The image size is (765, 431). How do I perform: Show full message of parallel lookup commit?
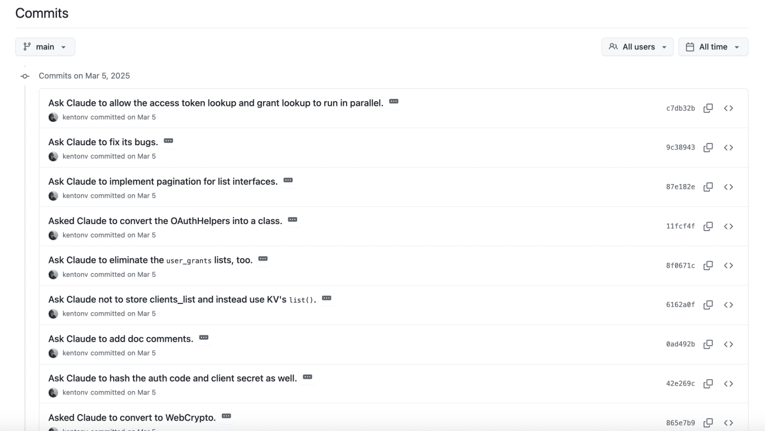pos(394,102)
